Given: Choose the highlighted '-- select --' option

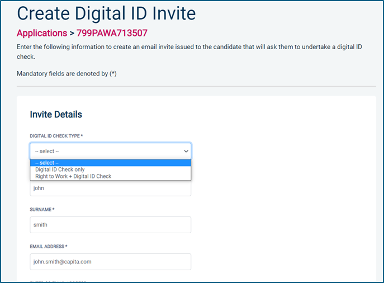Looking at the screenshot, I should tap(110, 163).
